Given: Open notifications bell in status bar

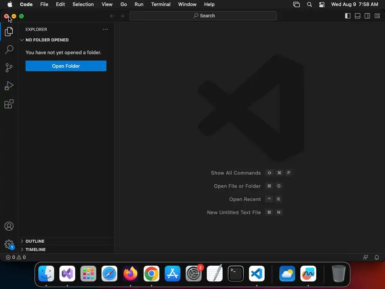Looking at the screenshot, I should click(x=377, y=257).
